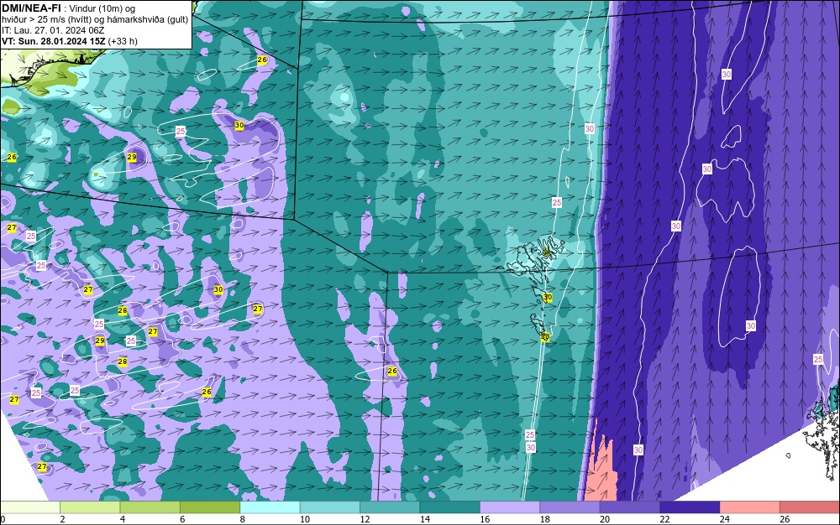Click the '18' tick label on the color scale
The height and width of the screenshot is (525, 840).
click(x=545, y=519)
